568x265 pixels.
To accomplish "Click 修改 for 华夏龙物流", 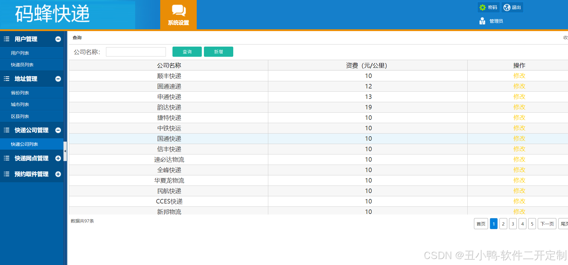I will pos(519,180).
